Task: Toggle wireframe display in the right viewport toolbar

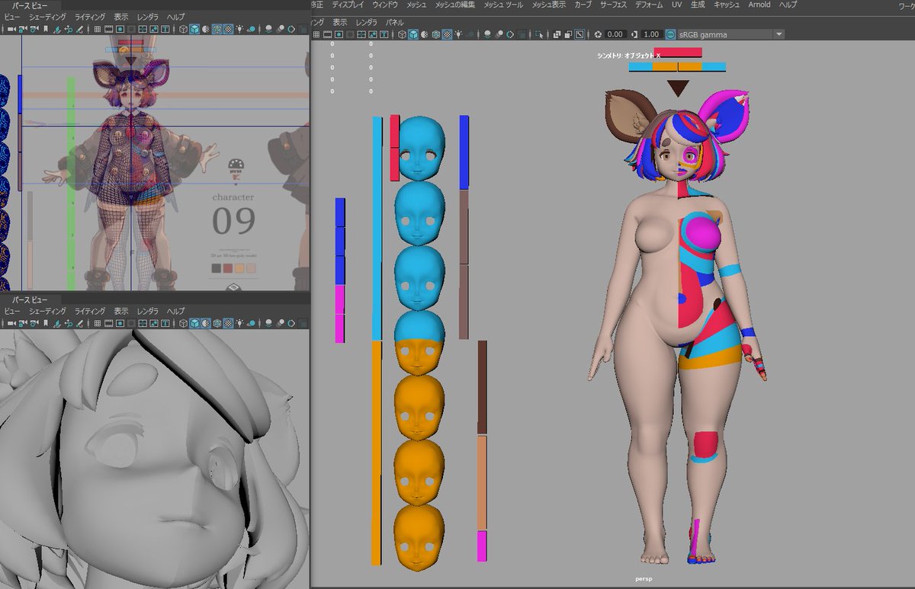Action: (402, 34)
